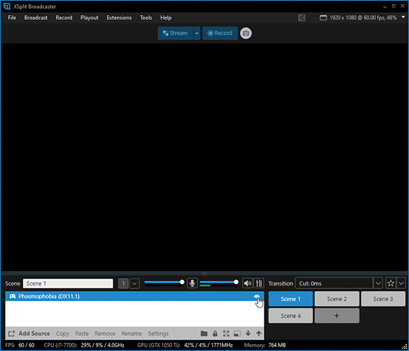Move source down with arrow icon
The width and height of the screenshot is (409, 351).
click(x=248, y=333)
